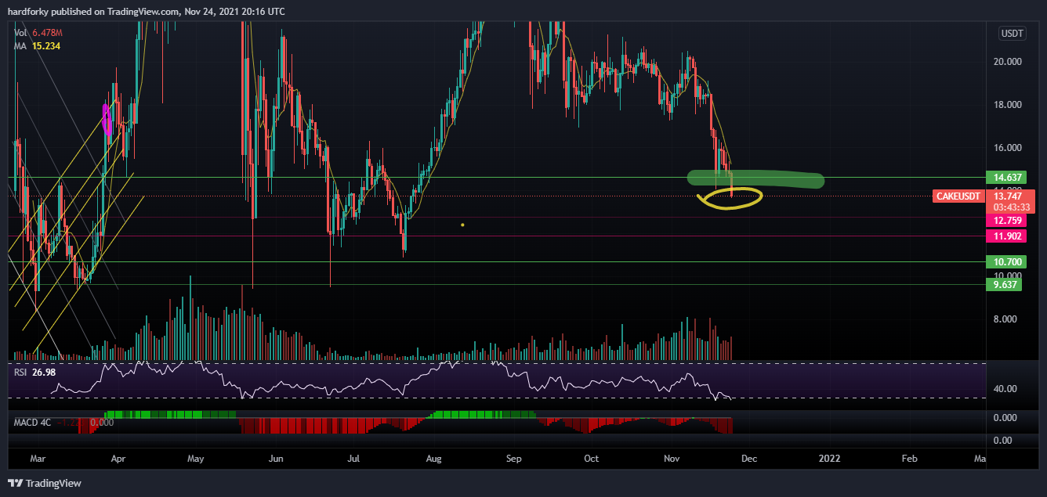Click the 9.637 green price level label
This screenshot has height=497, width=1047.
click(x=1005, y=285)
